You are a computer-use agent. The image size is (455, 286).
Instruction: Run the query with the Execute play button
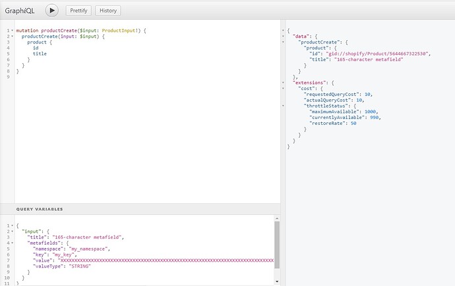tap(52, 11)
